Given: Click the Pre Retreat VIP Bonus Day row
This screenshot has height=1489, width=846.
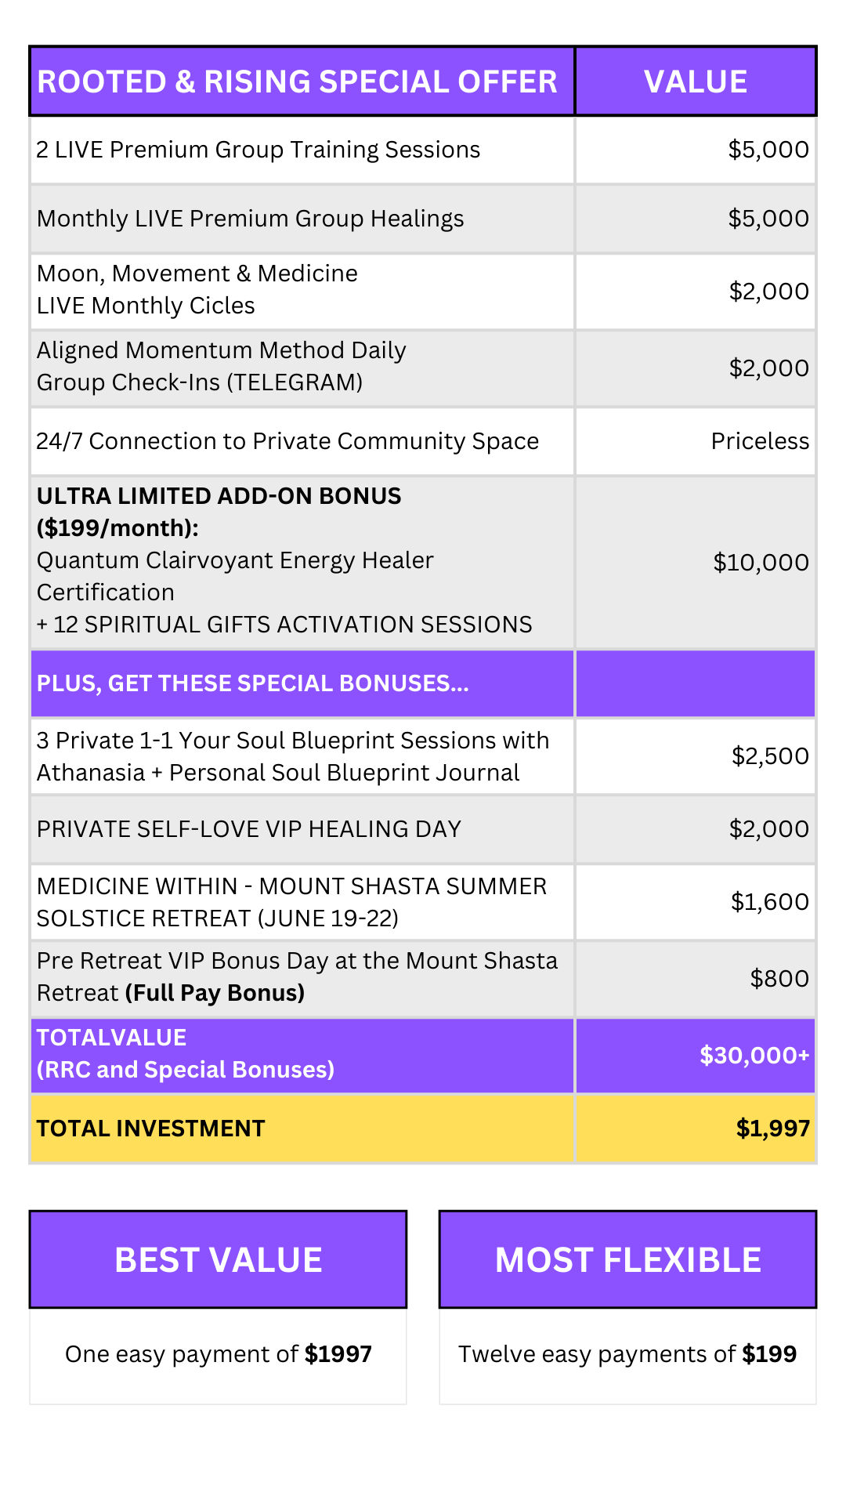Looking at the screenshot, I should click(297, 976).
